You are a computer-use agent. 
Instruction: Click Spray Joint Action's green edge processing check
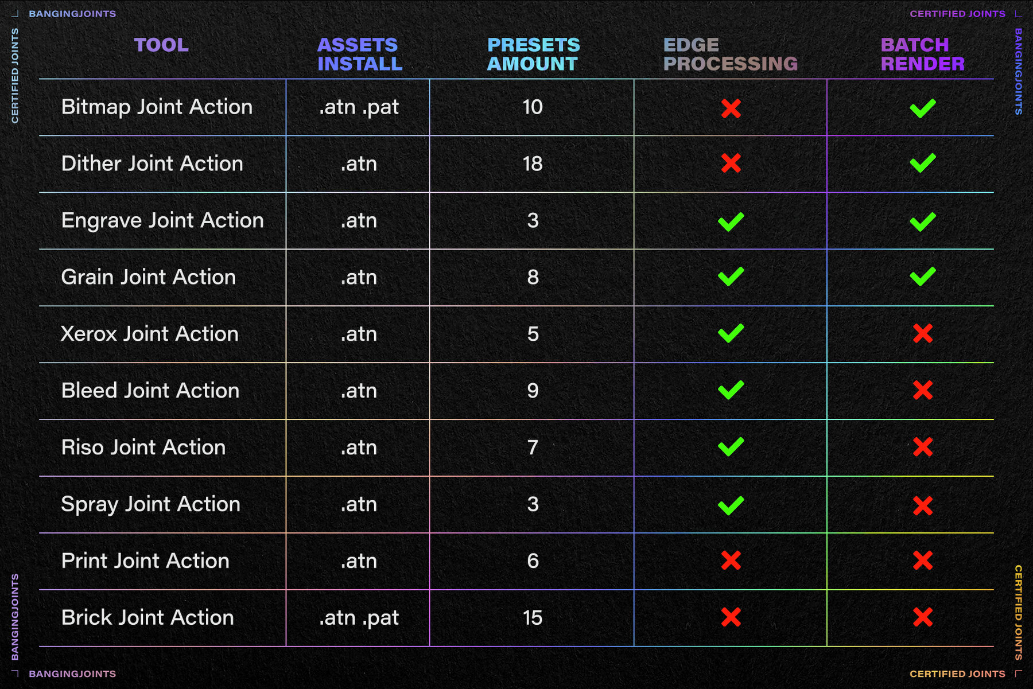[x=731, y=505]
